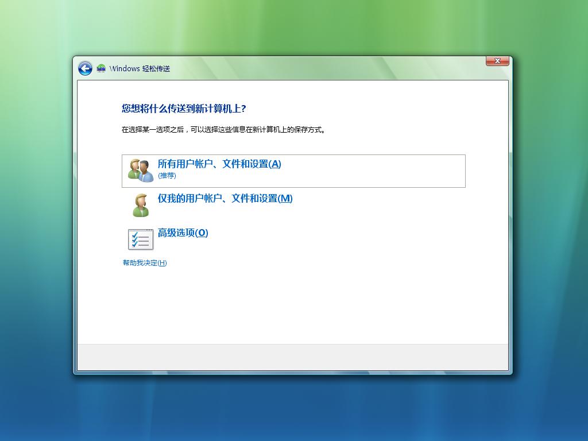Choose 所有用户帐户、文件和设置(A)

pos(293,171)
